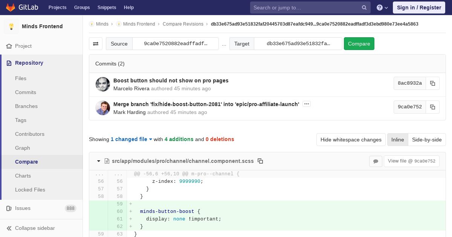
Task: Copy channel.component.scss file path
Action: [x=260, y=161]
